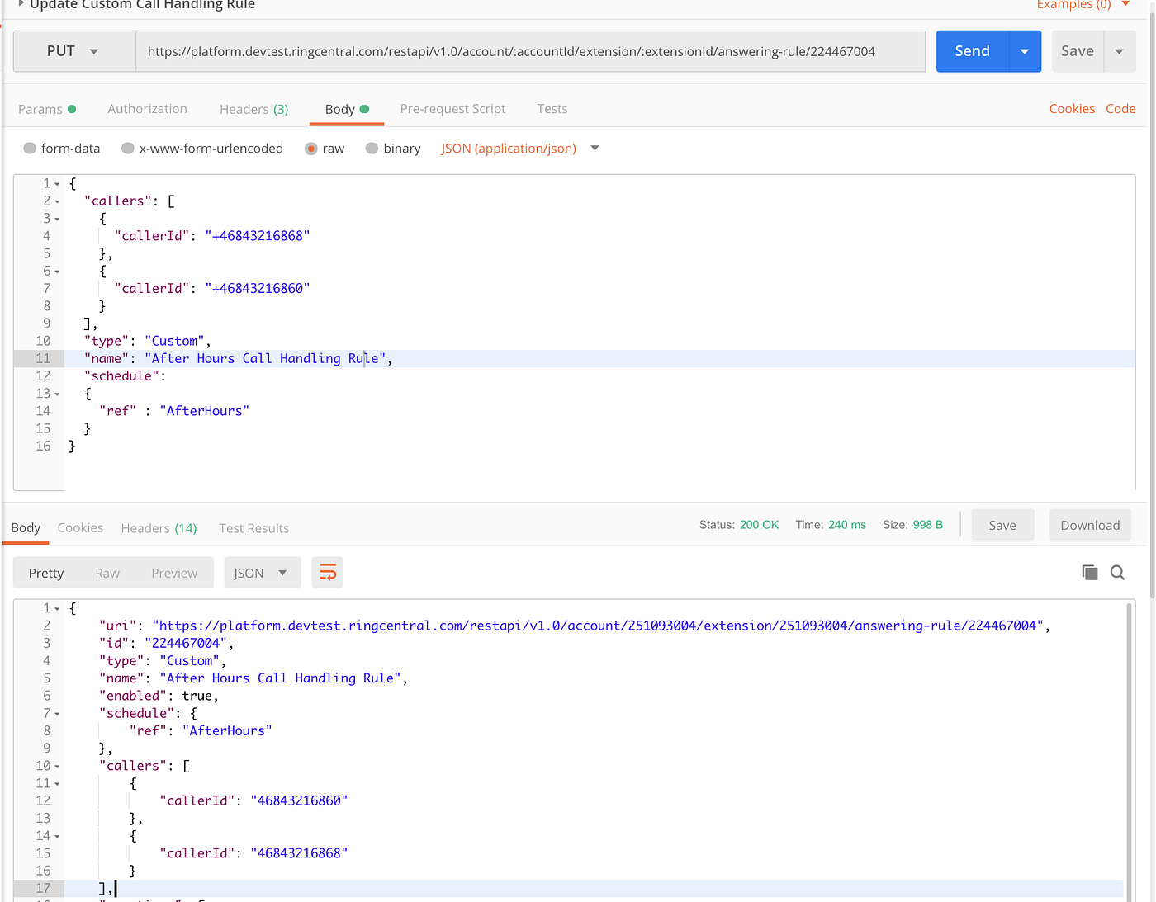Image resolution: width=1156 pixels, height=902 pixels.
Task: Switch response view to Preview
Action: click(x=173, y=572)
